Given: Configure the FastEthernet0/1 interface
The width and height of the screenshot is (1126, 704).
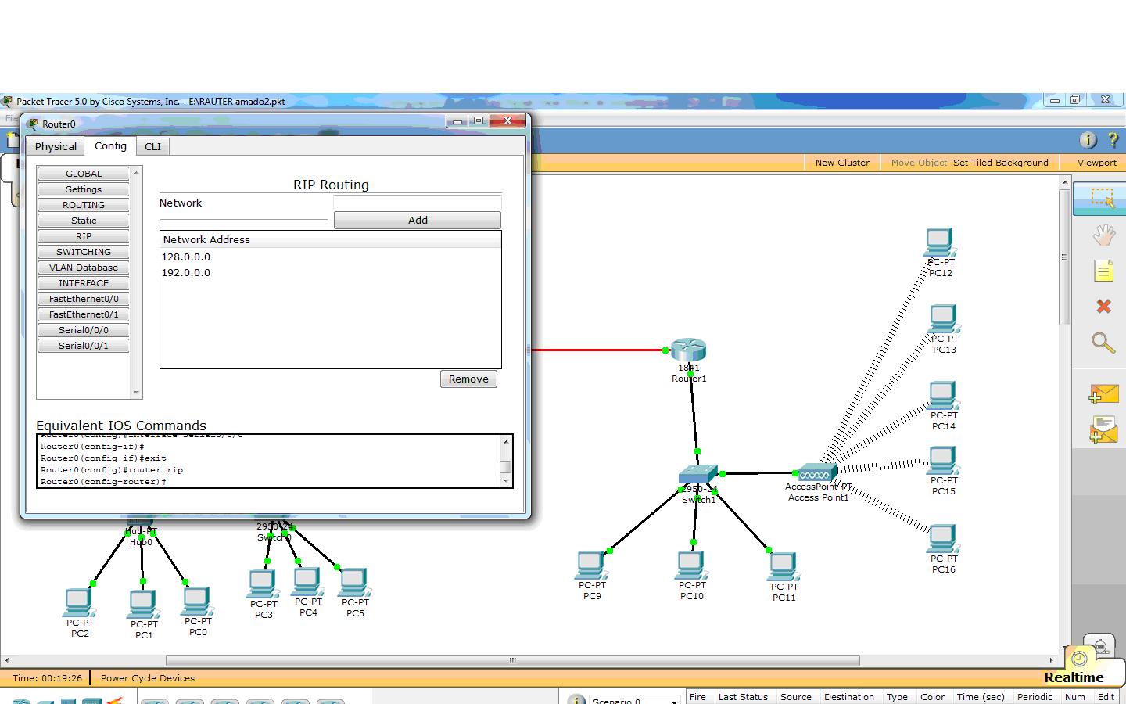Looking at the screenshot, I should pyautogui.click(x=84, y=314).
